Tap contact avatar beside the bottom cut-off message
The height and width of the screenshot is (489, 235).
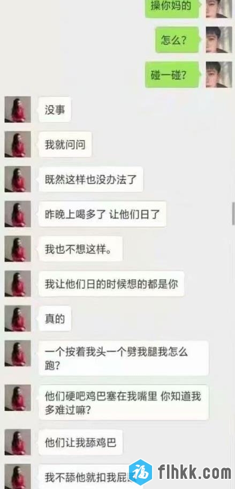[x=18, y=477]
